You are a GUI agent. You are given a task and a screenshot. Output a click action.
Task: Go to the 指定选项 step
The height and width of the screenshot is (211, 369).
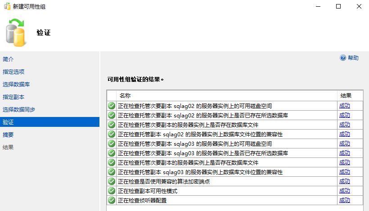[13, 72]
